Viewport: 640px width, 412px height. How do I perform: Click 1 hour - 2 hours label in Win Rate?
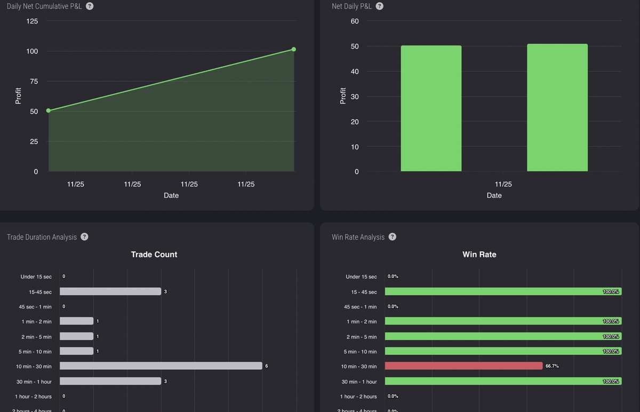[358, 396]
